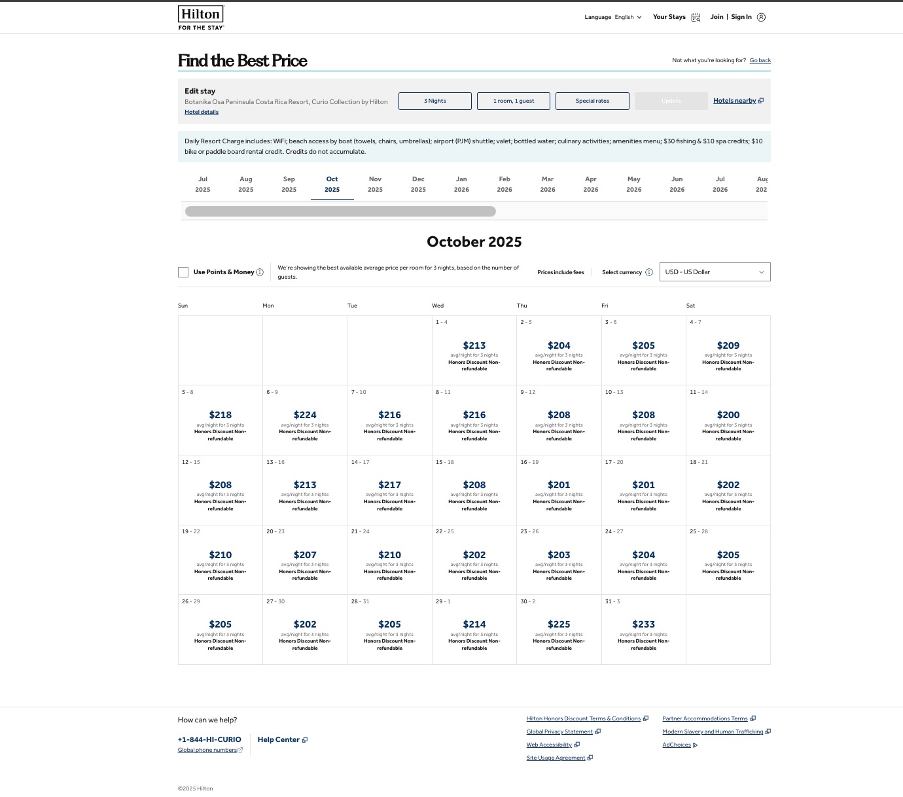The height and width of the screenshot is (797, 903).
Task: Switch to the Nov 2025 month tab
Action: pos(375,185)
